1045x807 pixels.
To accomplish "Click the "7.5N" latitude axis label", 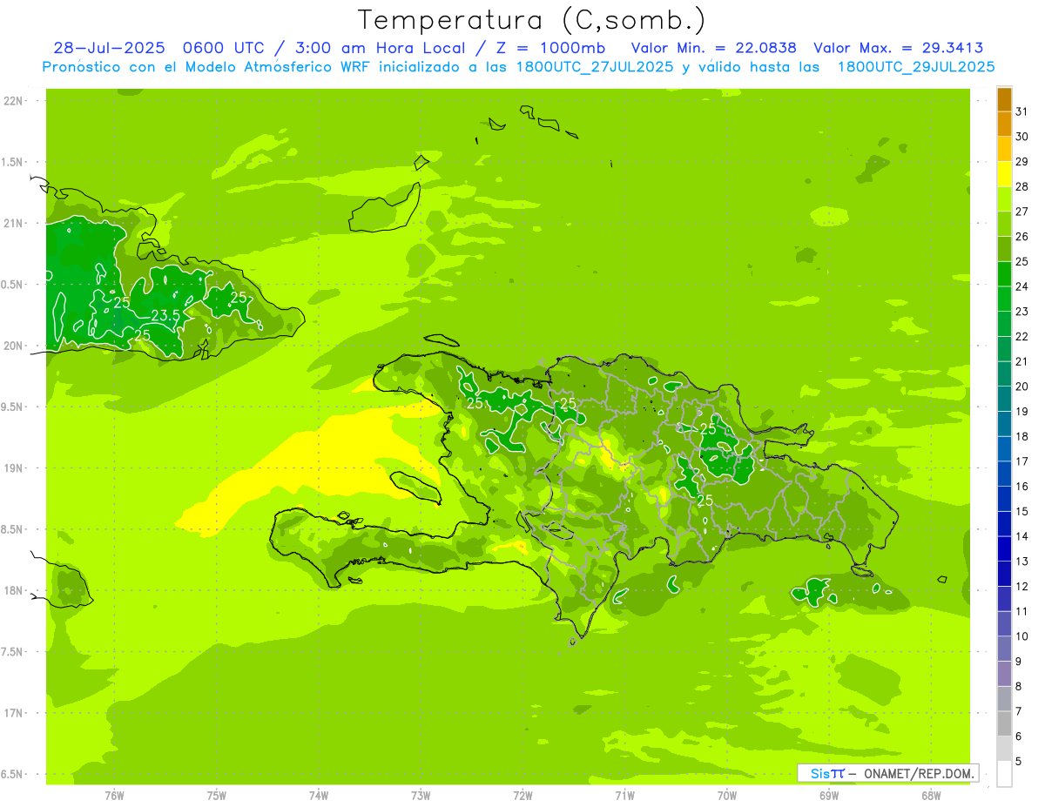I will (x=13, y=652).
